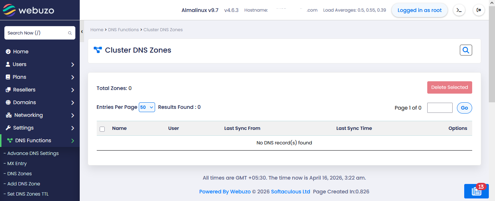495x201 pixels.
Task: Click the terminal icon in the header
Action: click(x=459, y=10)
